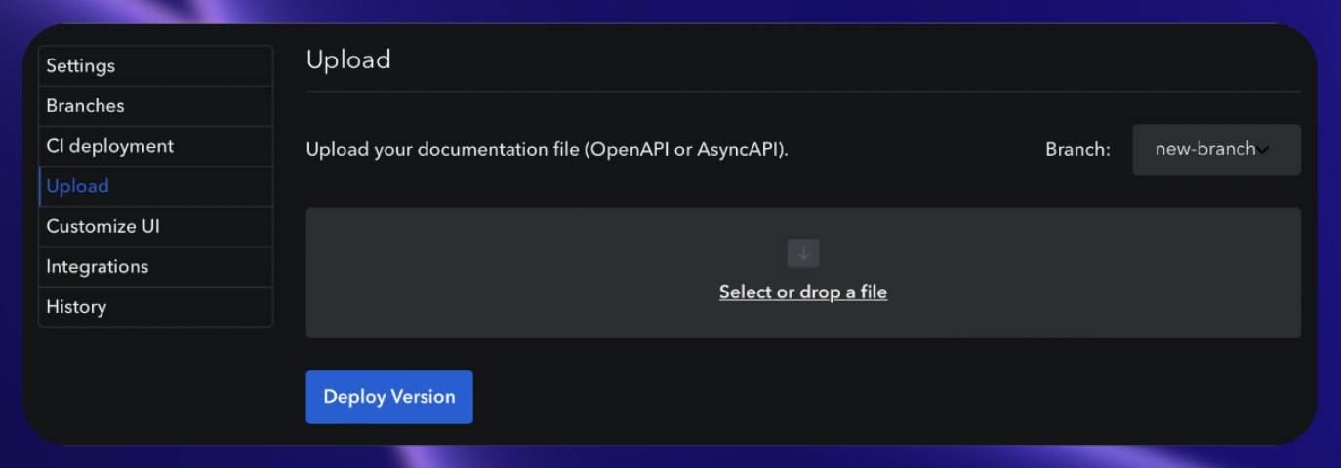The image size is (1341, 468).
Task: Select the active Upload sidebar item
Action: [156, 186]
